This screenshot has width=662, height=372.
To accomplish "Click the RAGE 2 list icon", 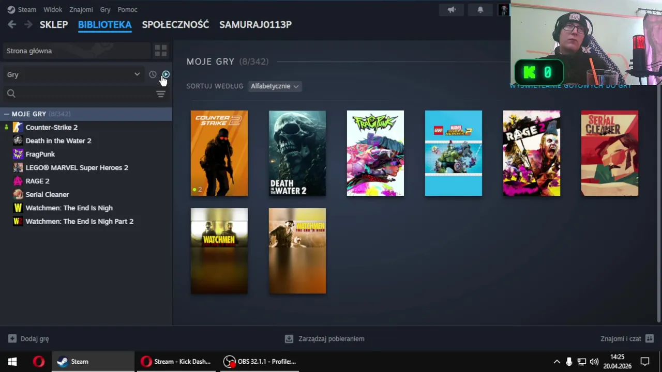I will click(x=18, y=181).
